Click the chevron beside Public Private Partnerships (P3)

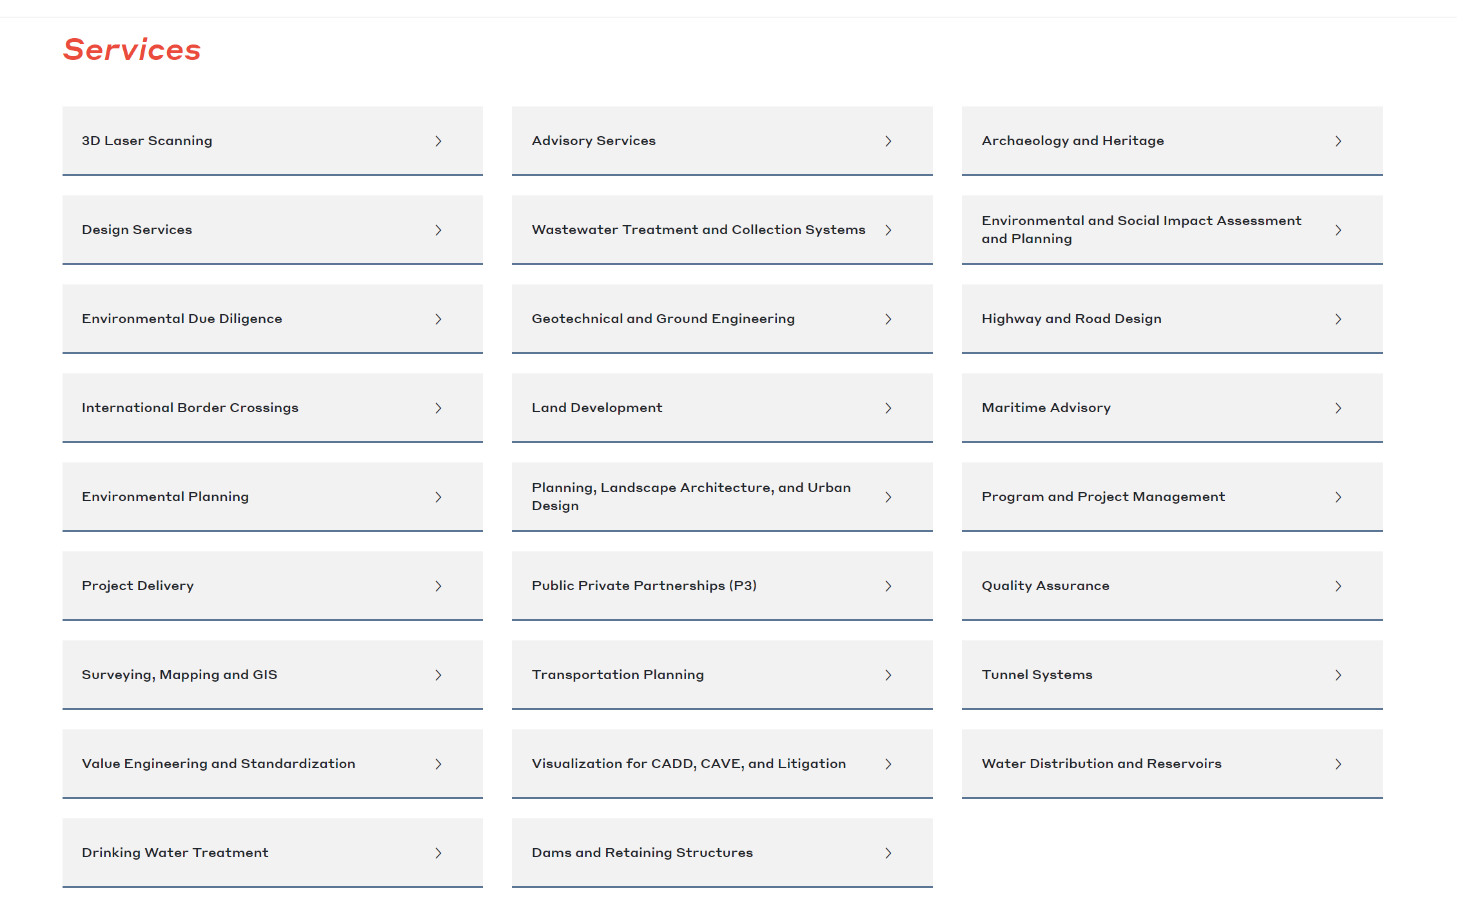click(888, 586)
